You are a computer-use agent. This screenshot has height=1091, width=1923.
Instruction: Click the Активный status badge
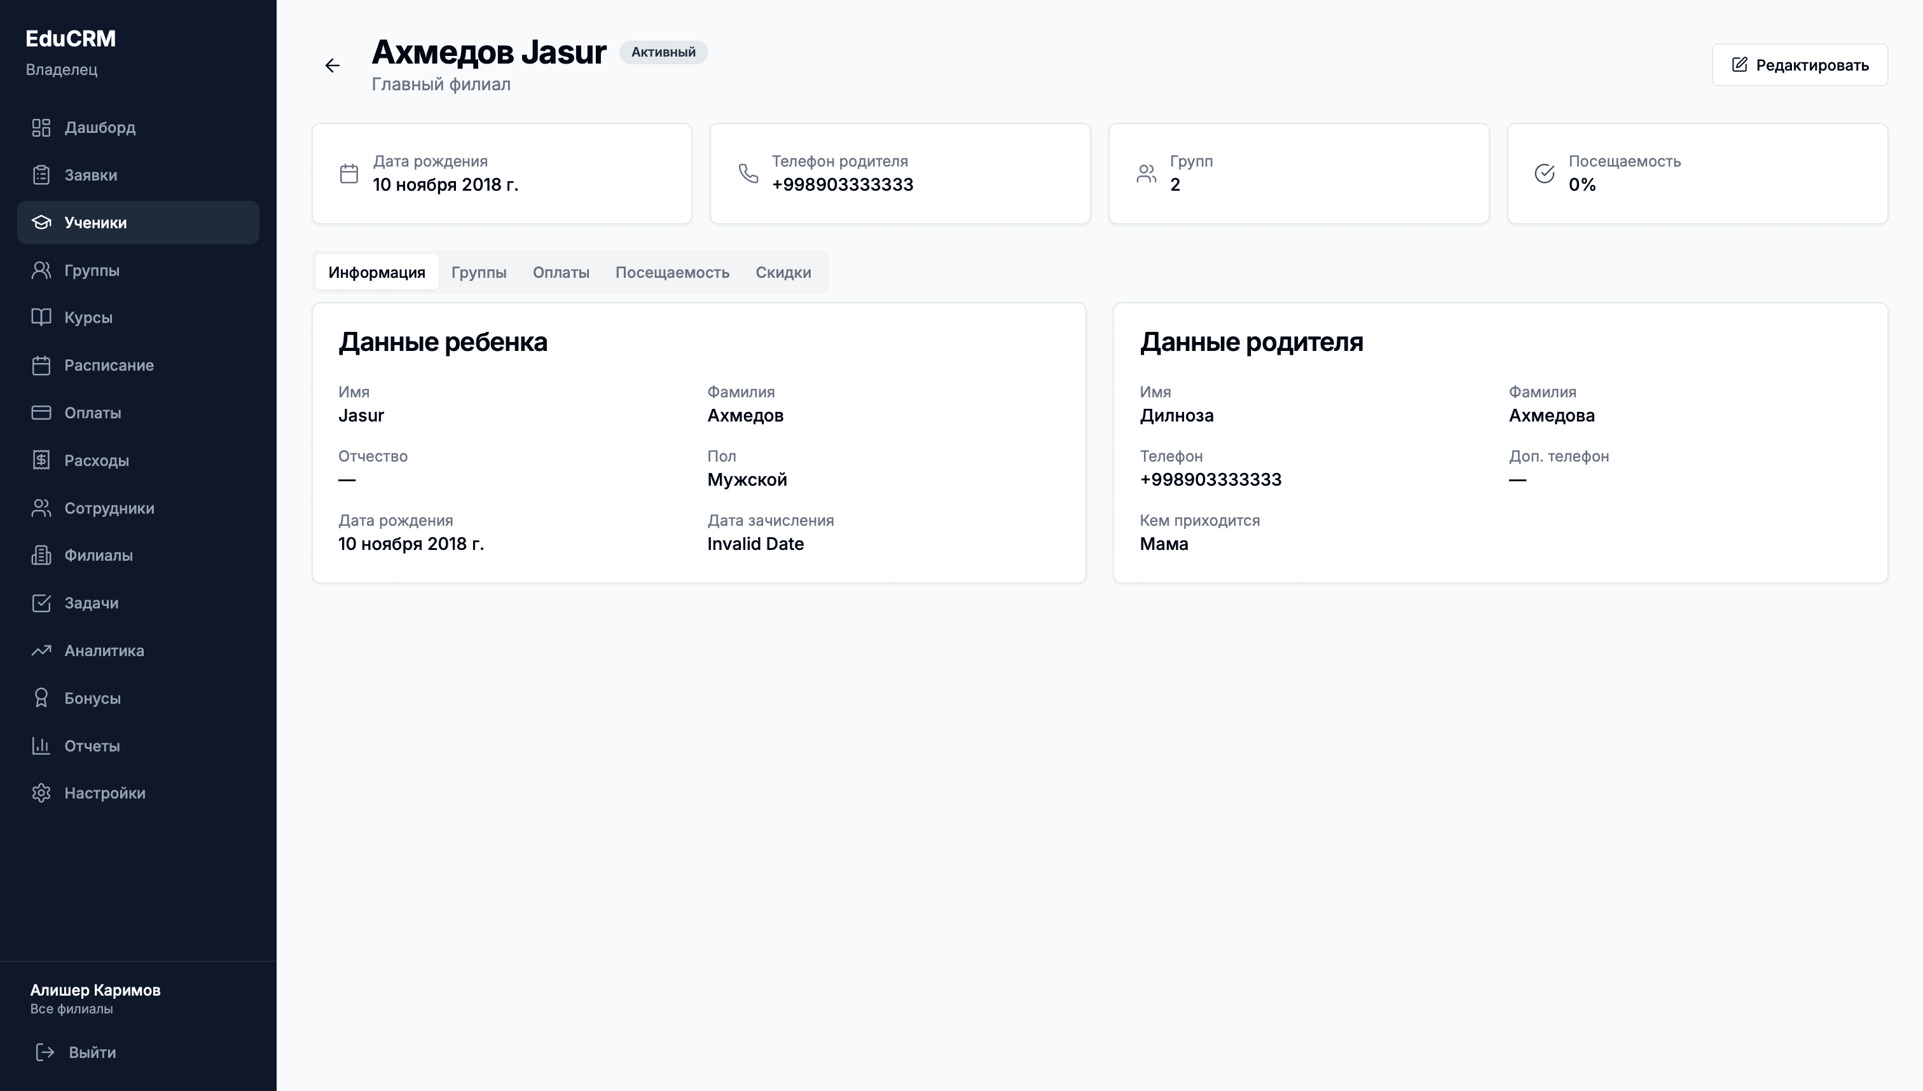click(663, 52)
